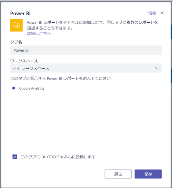
Task: Click the yellow Power BI app icon
Action: 16,25
